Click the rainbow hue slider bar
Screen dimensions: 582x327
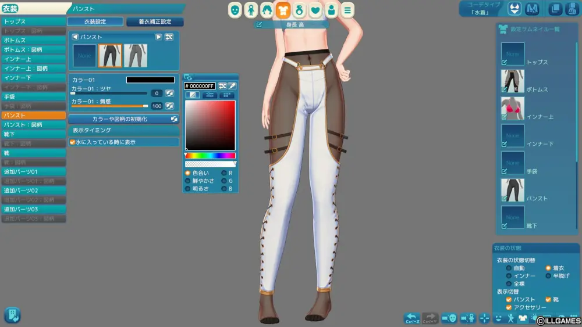click(210, 156)
